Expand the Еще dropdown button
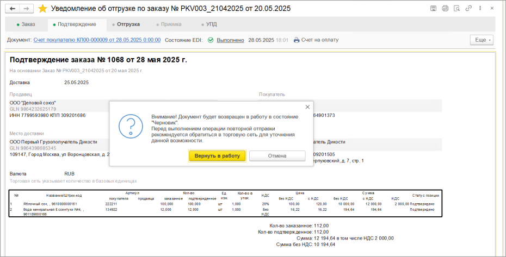 (482, 40)
